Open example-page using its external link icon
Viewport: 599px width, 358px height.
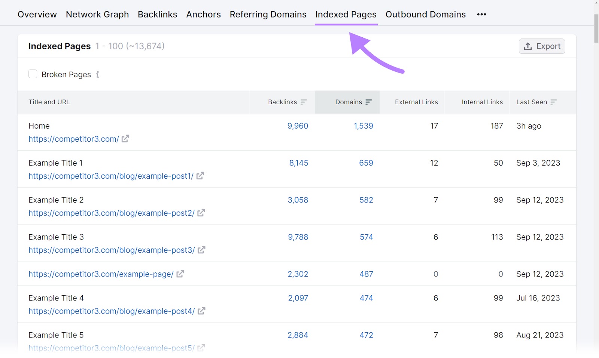[x=181, y=274]
